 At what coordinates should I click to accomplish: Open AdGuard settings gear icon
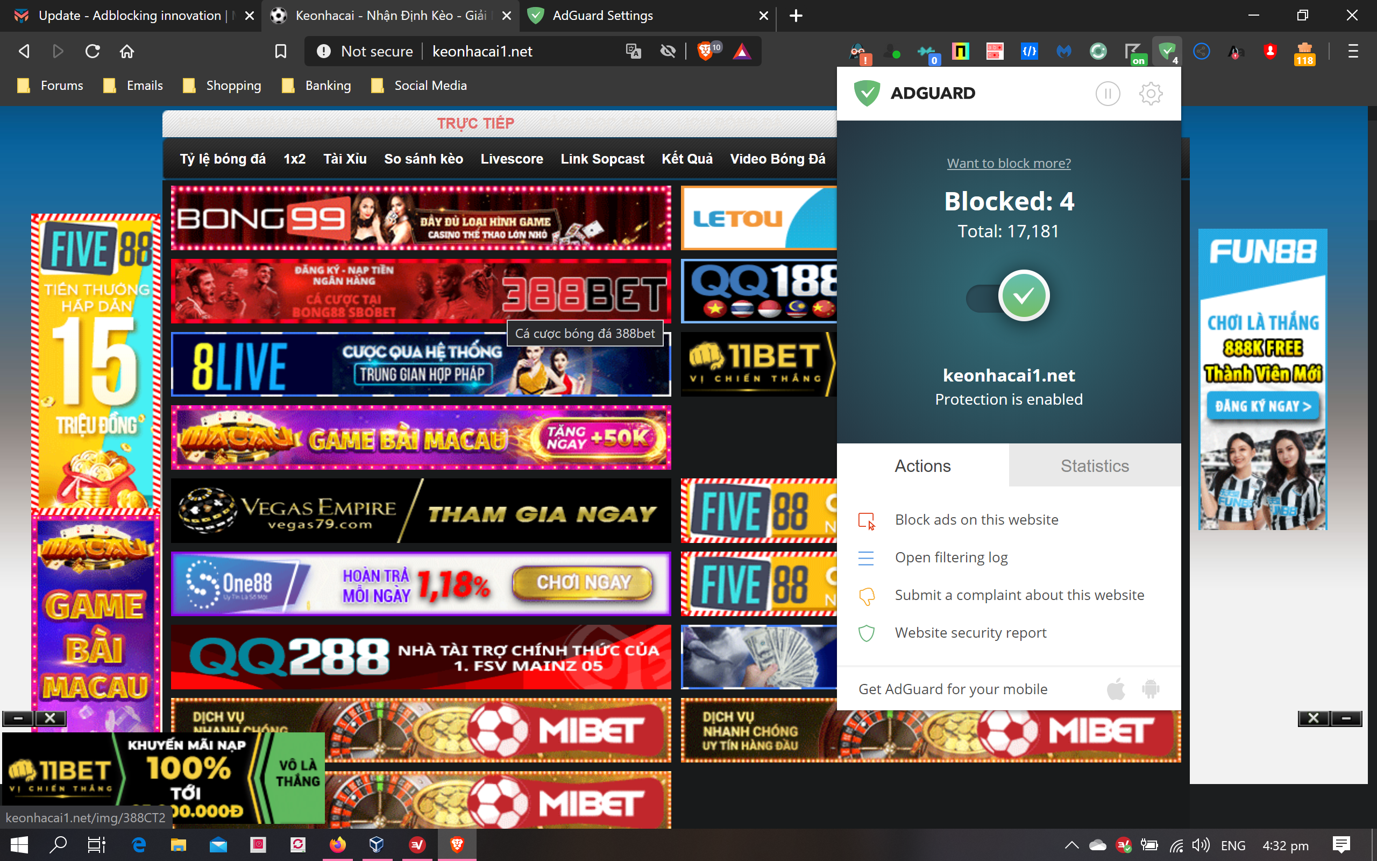[x=1150, y=94]
